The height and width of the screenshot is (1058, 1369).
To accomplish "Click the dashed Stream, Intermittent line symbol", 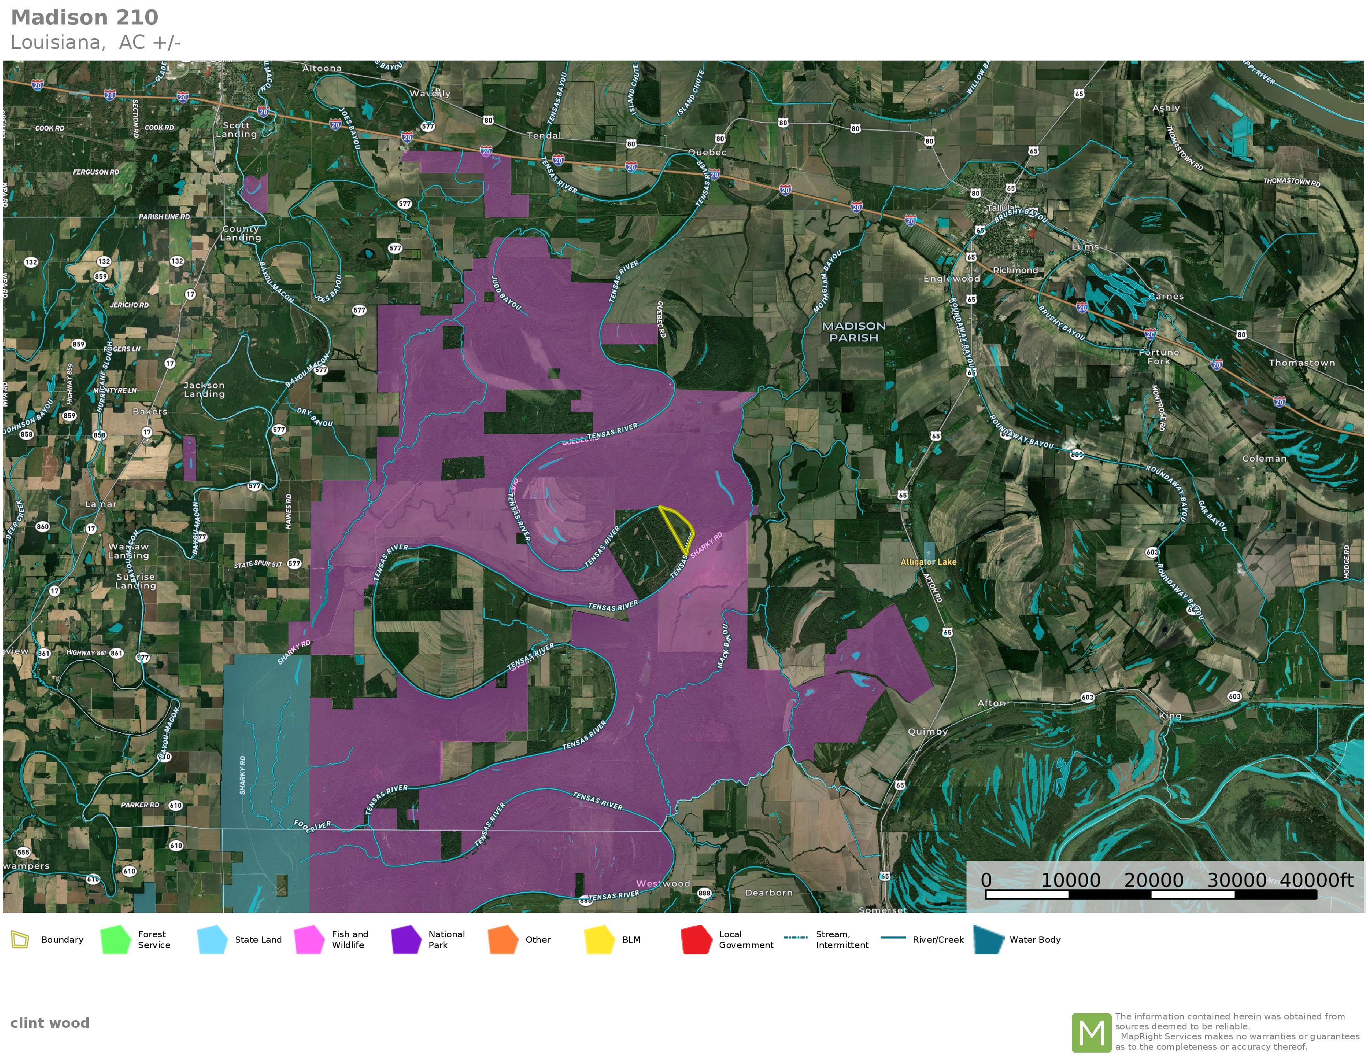I will coord(796,938).
